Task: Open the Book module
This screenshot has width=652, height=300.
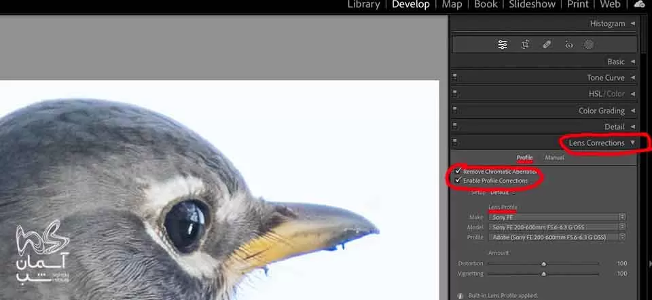Action: tap(486, 5)
